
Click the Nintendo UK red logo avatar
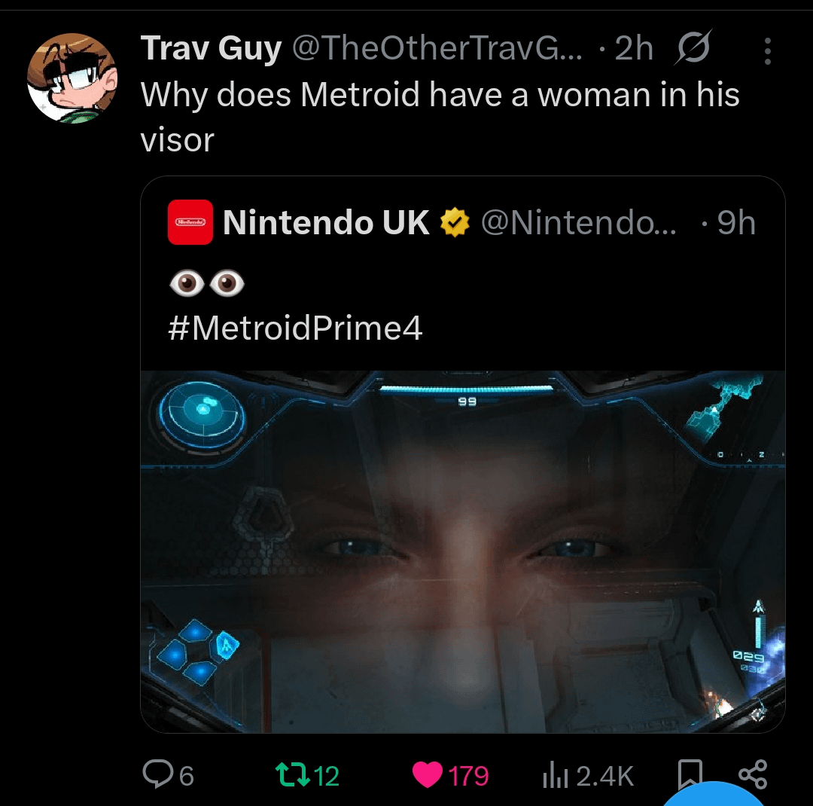pos(190,222)
